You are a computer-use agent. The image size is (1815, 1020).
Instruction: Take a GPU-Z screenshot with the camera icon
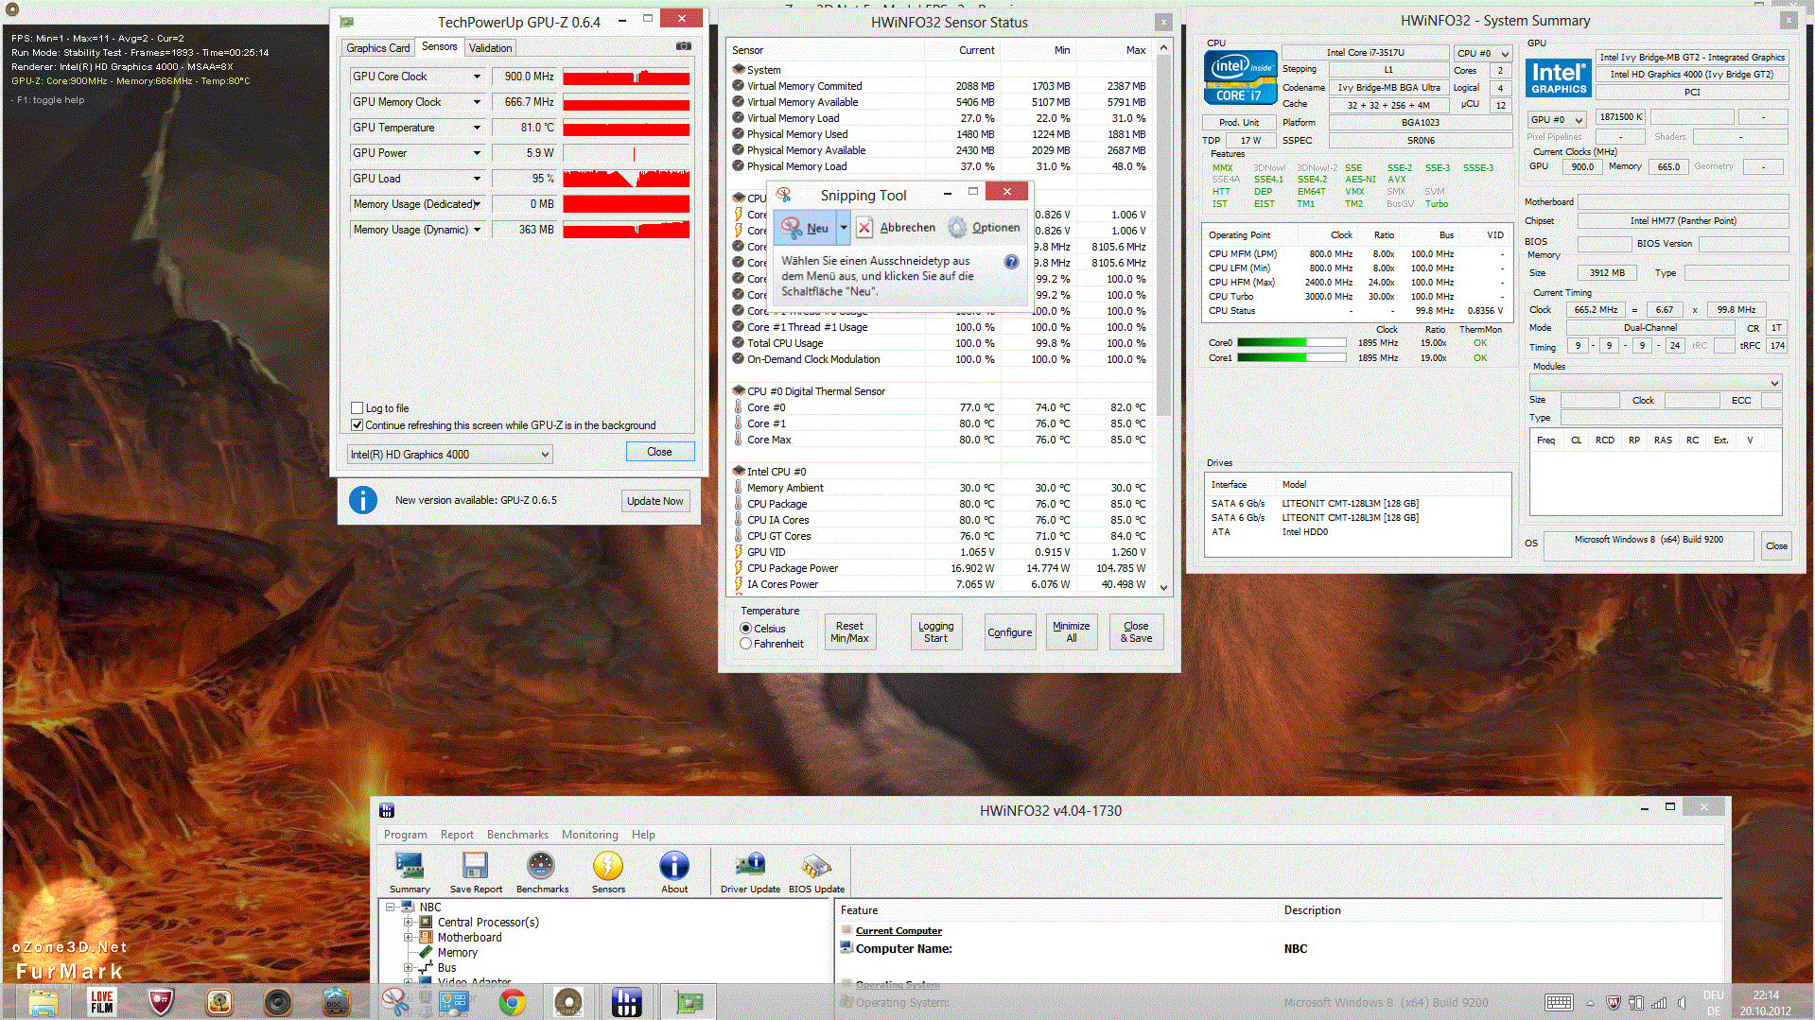pyautogui.click(x=684, y=46)
